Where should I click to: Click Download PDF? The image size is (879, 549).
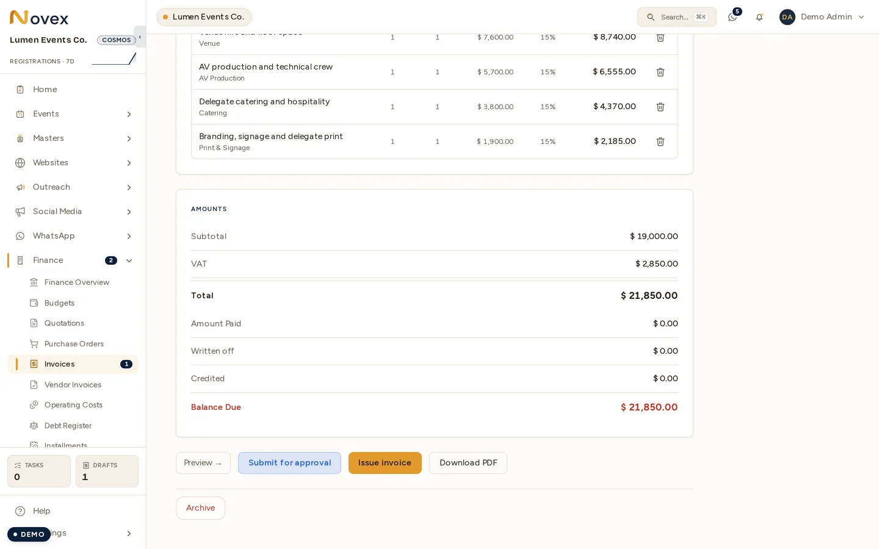click(x=468, y=463)
